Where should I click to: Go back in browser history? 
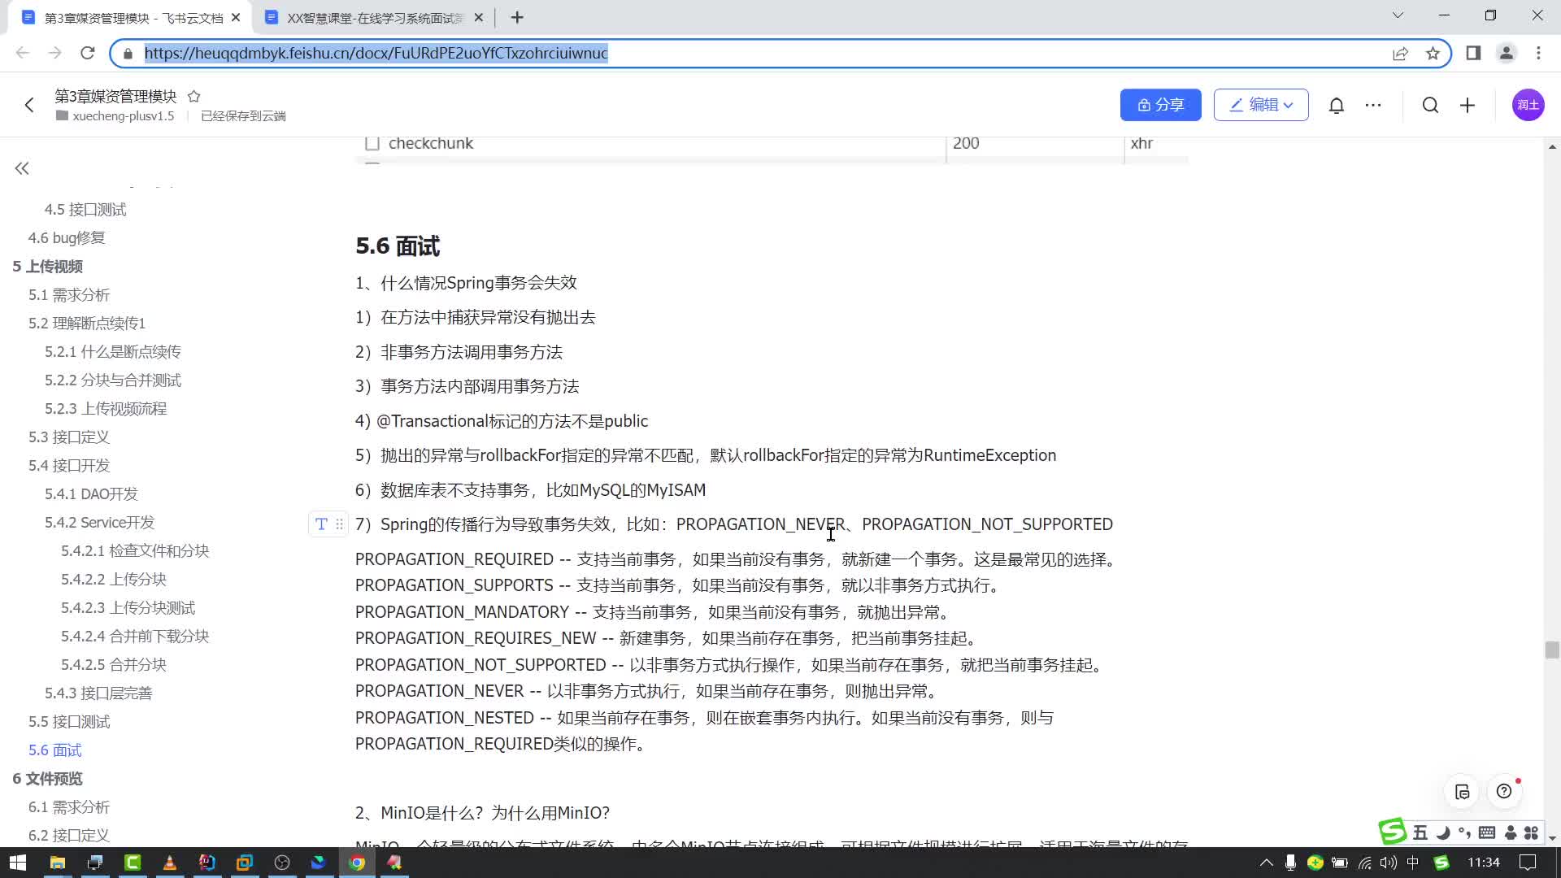23,53
